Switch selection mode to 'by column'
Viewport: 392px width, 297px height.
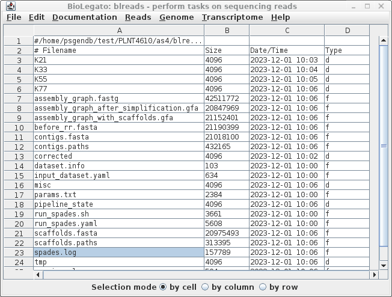[205, 287]
